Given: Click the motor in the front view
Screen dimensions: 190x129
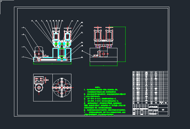Looking at the screenshot, I should pyautogui.click(x=39, y=52).
